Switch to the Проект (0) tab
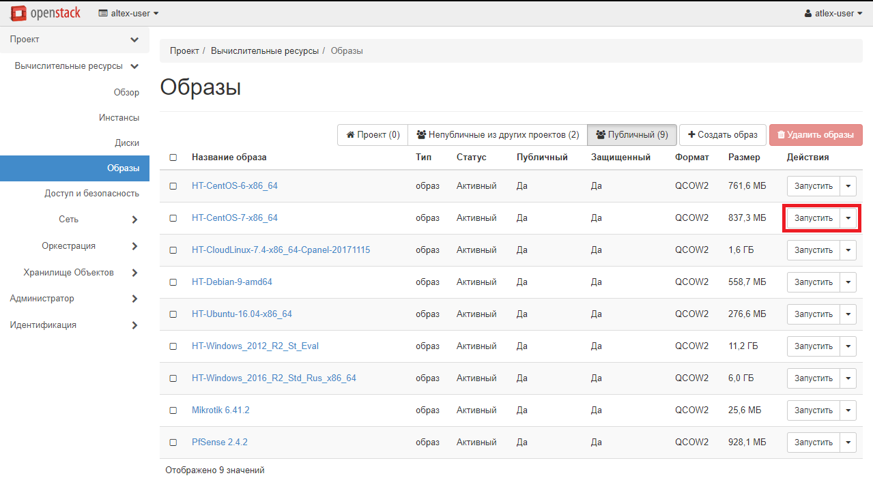873x495 pixels. pyautogui.click(x=373, y=135)
